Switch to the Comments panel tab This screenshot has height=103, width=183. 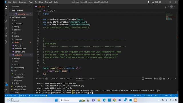[x=91, y=79]
